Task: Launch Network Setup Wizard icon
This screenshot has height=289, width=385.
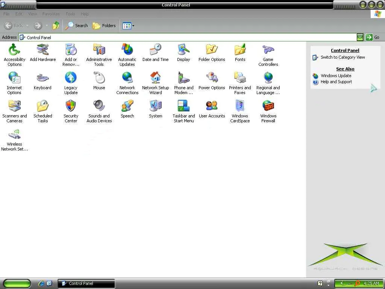Action: point(155,83)
